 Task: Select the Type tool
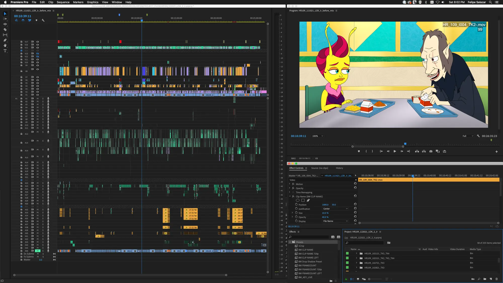[5, 51]
